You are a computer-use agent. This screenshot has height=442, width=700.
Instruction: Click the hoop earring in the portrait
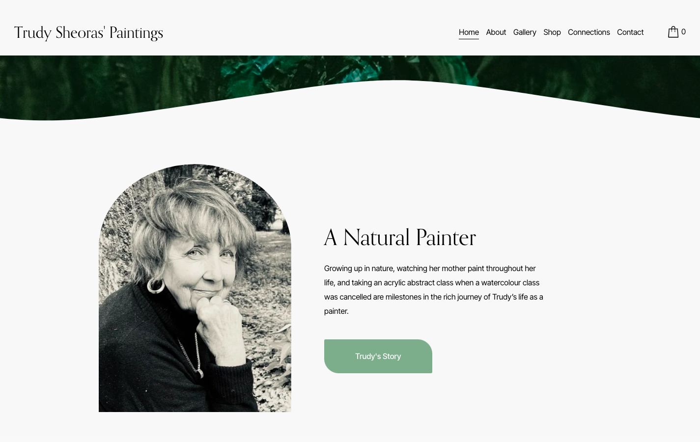point(156,286)
